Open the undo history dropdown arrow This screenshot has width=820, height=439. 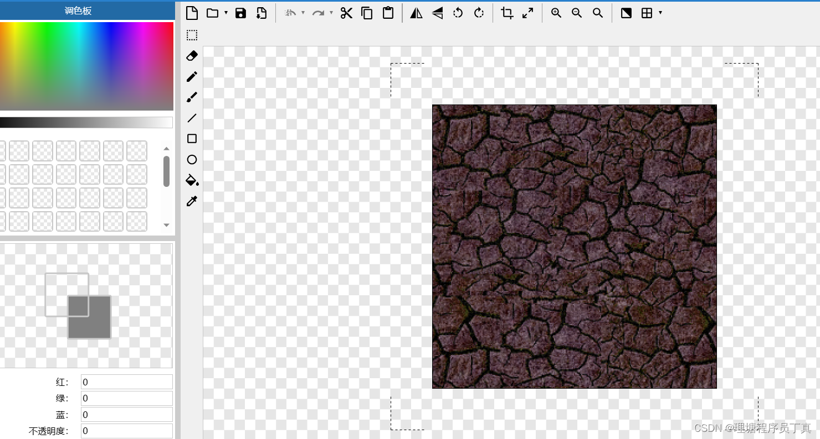click(x=303, y=13)
